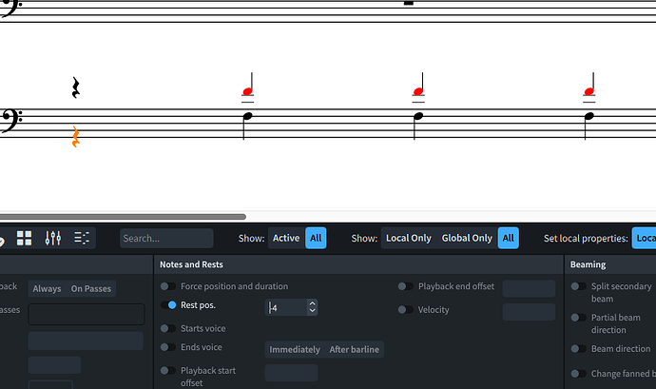Select the third black quarter note on the staff

[589, 116]
